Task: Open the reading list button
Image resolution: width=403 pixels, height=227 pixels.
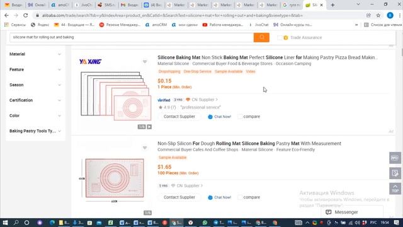Action: click(382, 25)
